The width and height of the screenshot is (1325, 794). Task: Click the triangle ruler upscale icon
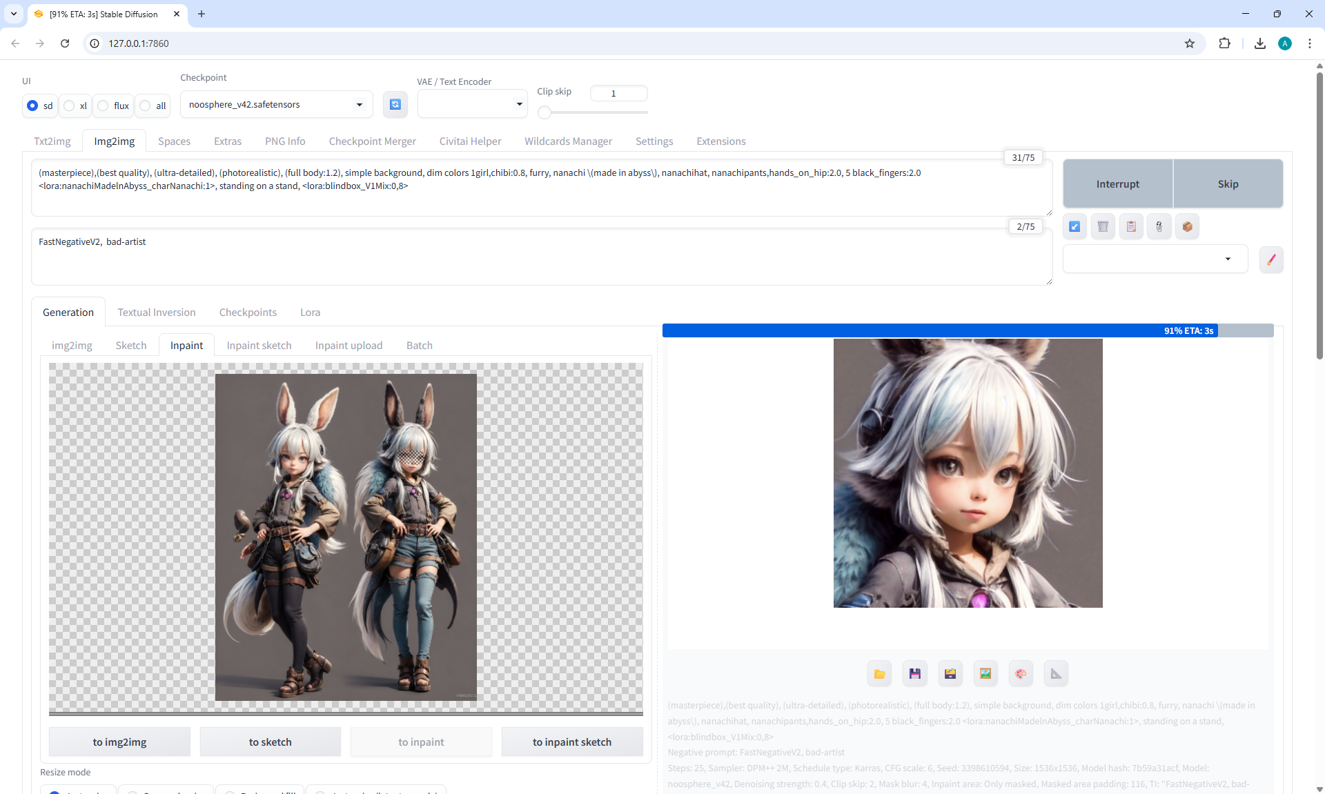coord(1056,673)
